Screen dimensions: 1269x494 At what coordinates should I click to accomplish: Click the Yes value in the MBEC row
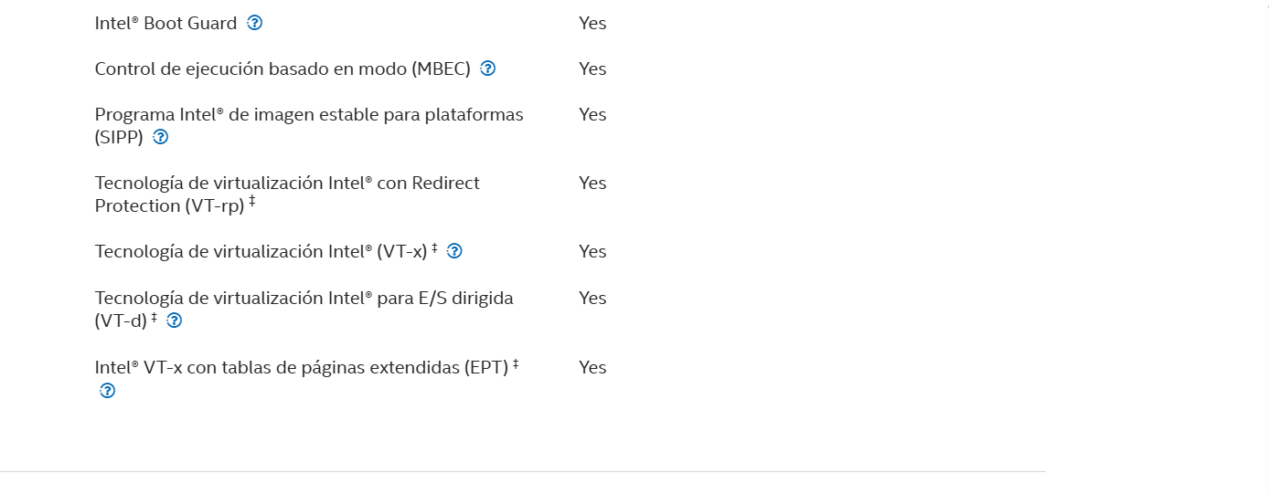(x=592, y=68)
